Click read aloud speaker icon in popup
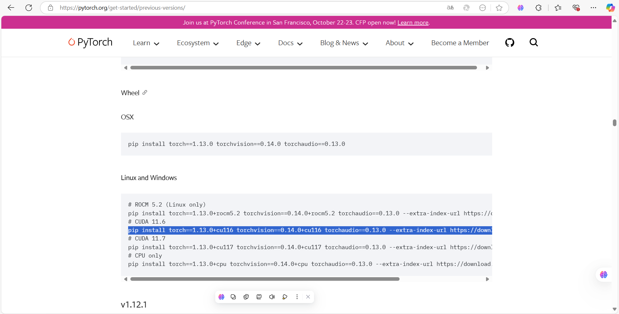619x314 pixels. tap(272, 297)
